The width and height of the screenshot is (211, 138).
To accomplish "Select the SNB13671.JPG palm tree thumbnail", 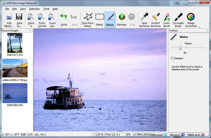I will click(15, 43).
